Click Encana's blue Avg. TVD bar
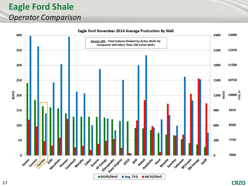Screen dimensions: 248x186 [100, 112]
